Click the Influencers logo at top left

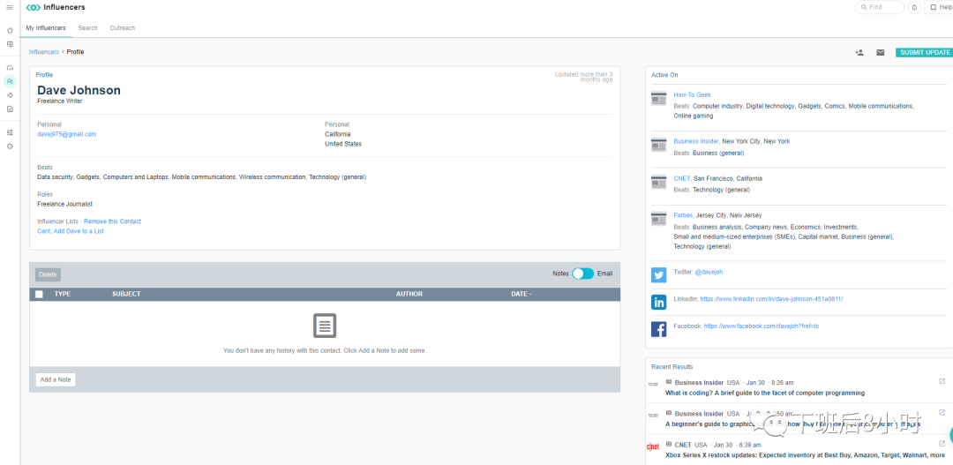click(x=56, y=7)
